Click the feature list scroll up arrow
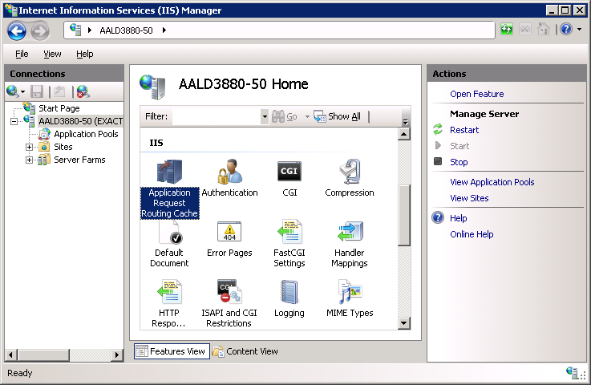The height and width of the screenshot is (385, 591). coord(404,134)
